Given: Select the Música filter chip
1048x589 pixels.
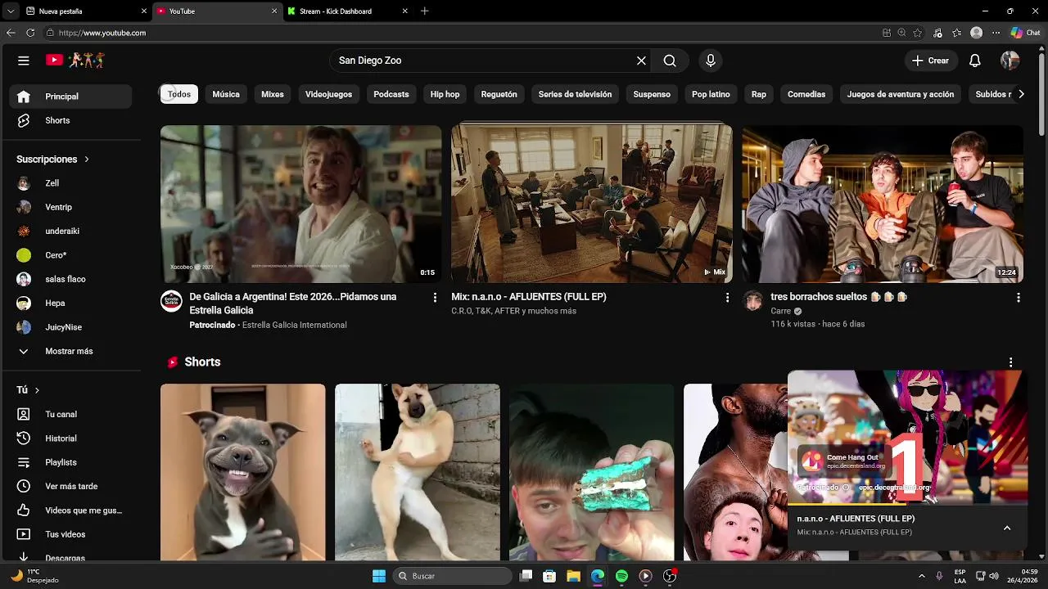Looking at the screenshot, I should tap(226, 94).
